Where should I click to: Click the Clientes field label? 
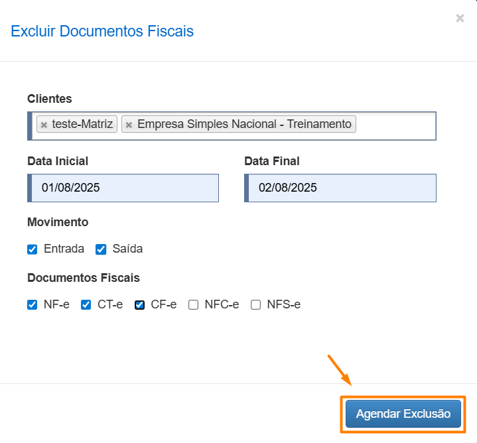click(50, 99)
